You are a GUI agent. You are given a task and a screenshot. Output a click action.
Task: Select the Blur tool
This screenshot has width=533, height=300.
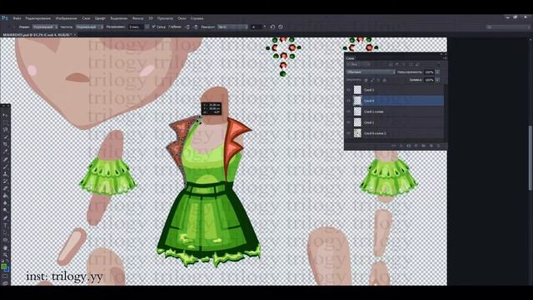coord(5,202)
